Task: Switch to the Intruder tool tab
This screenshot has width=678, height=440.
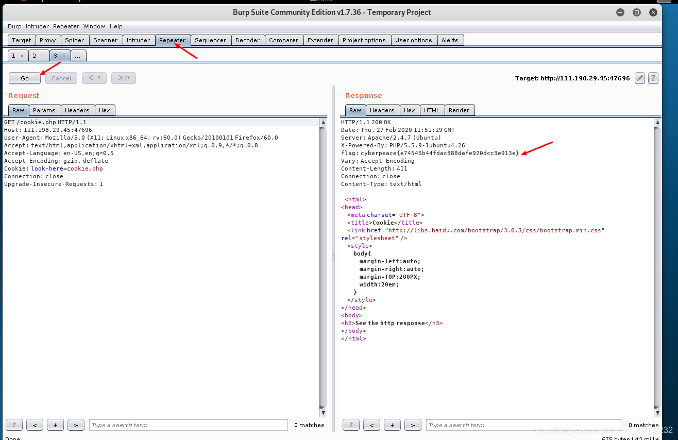Action: 139,40
